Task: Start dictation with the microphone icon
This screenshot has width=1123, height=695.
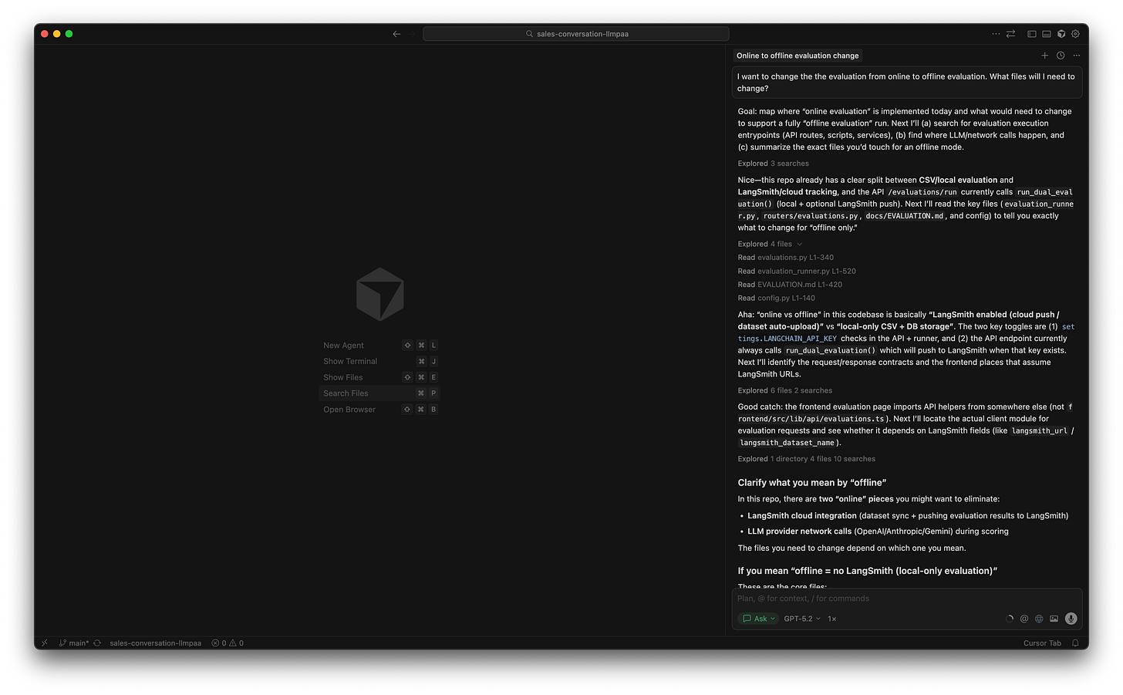Action: (x=1071, y=618)
